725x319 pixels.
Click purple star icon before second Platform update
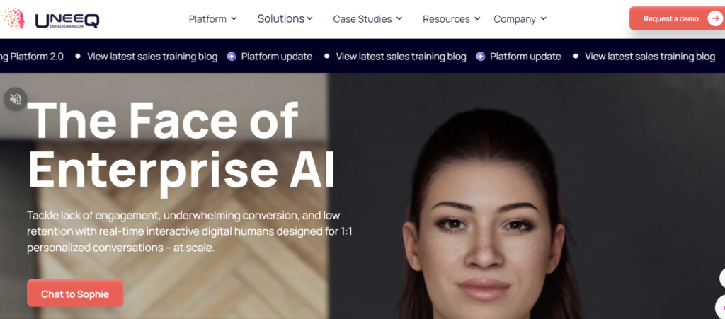(x=481, y=57)
